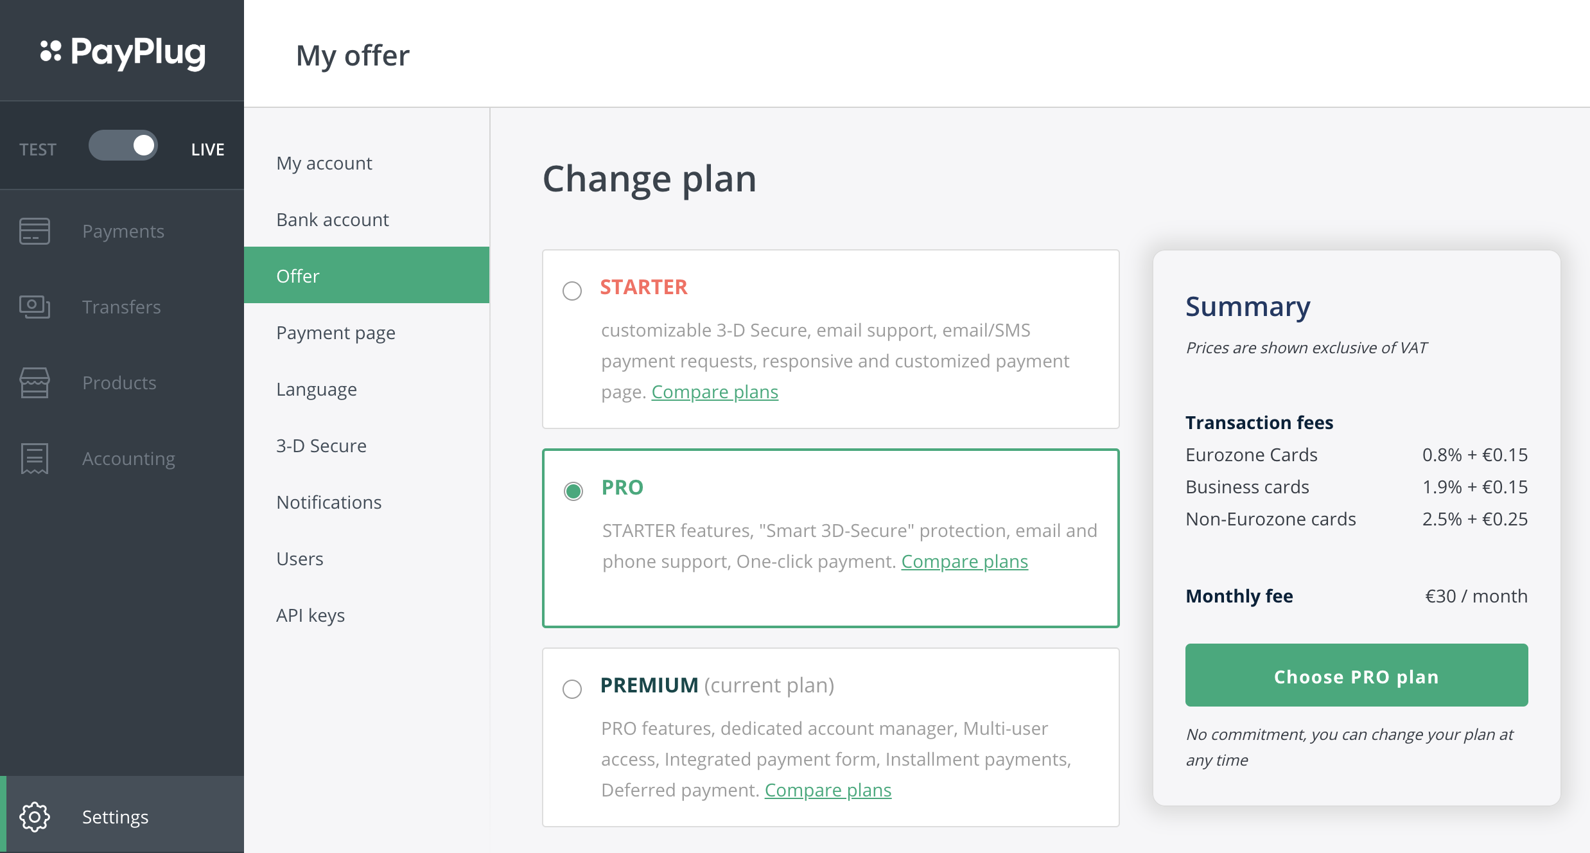Image resolution: width=1590 pixels, height=853 pixels.
Task: Follow Compare plans link in PREMIUM card
Action: pyautogui.click(x=828, y=790)
